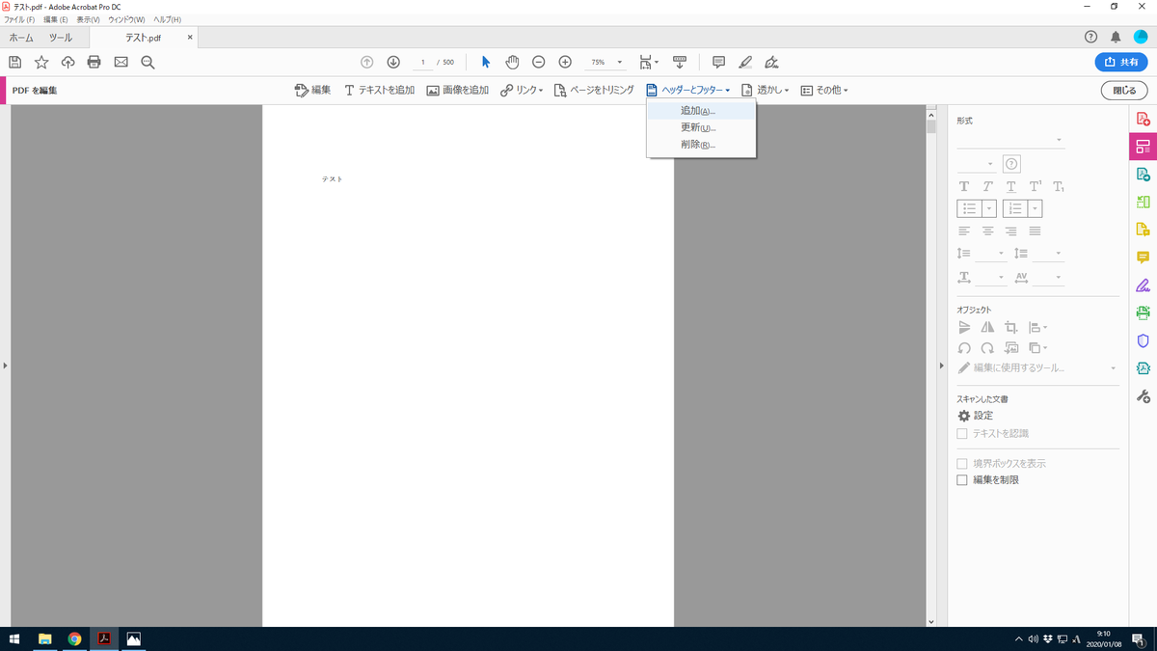The width and height of the screenshot is (1157, 651).
Task: Open the help question mark icon
Action: (1090, 37)
